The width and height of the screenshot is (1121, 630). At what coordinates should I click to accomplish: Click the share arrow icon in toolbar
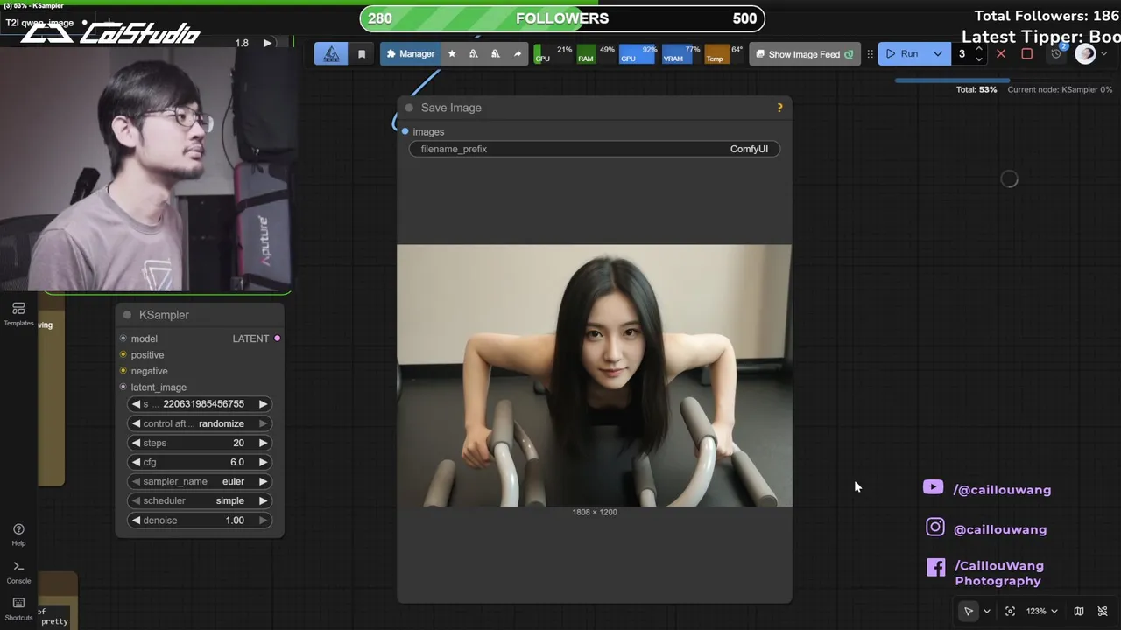pyautogui.click(x=518, y=54)
